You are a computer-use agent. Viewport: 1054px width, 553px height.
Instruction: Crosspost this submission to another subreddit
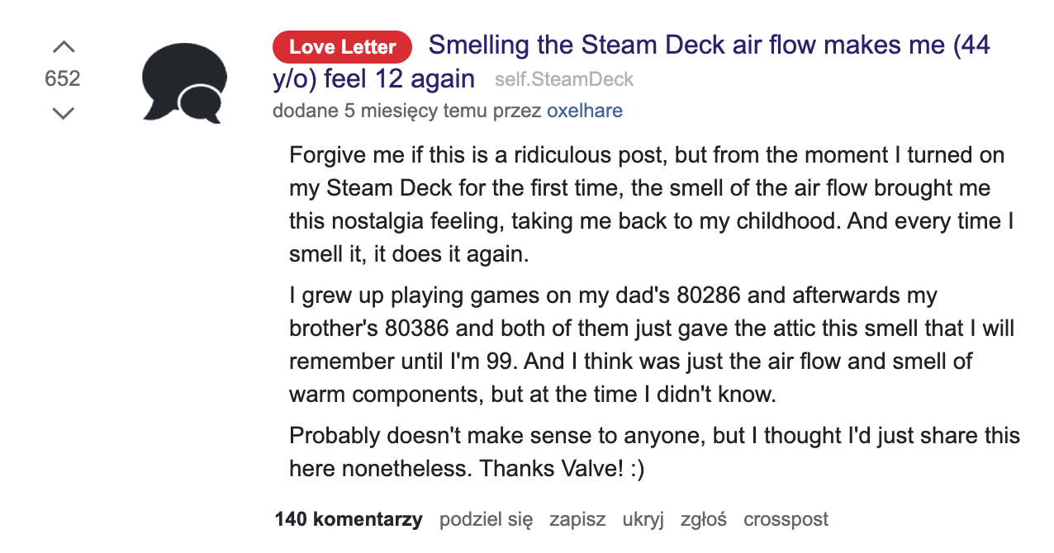786,519
